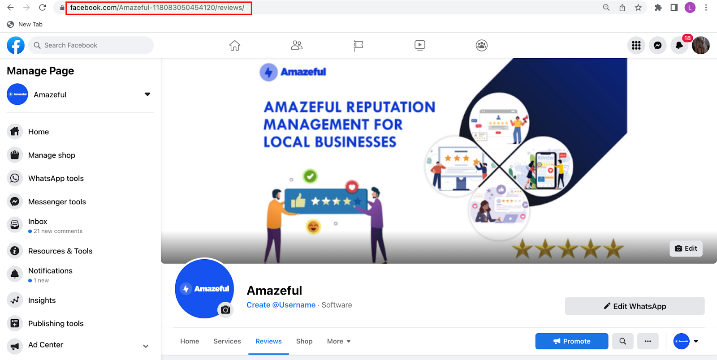The height and width of the screenshot is (360, 717).
Task: Open the browser extensions puzzle icon
Action: point(658,8)
